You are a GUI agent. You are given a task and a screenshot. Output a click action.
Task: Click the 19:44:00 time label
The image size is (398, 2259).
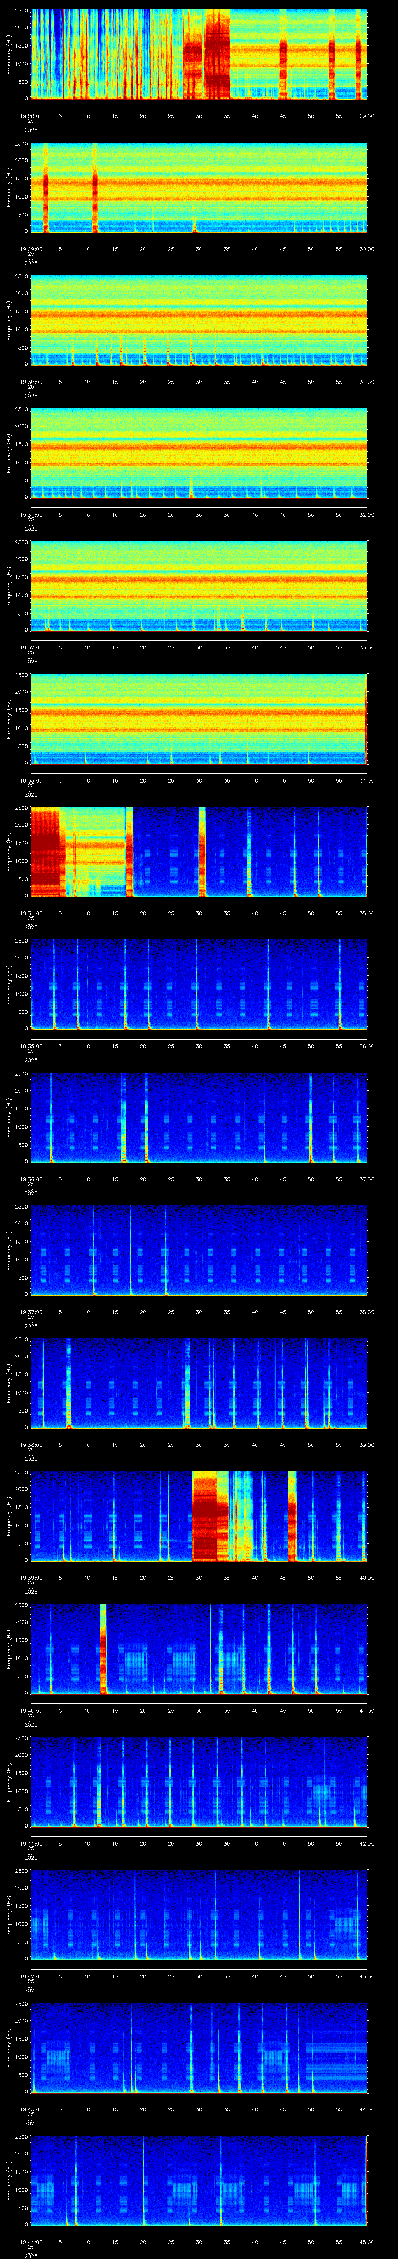click(x=31, y=2241)
